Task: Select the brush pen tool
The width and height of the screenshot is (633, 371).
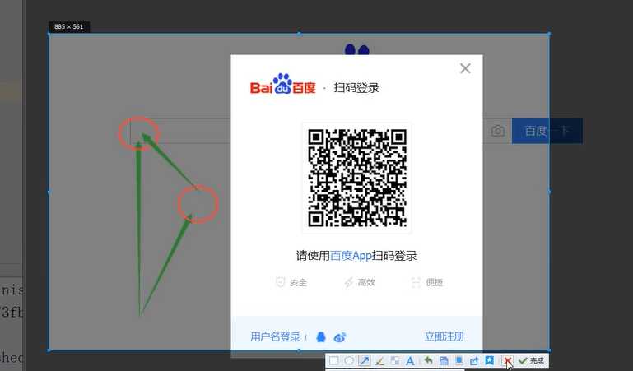Action: (379, 360)
